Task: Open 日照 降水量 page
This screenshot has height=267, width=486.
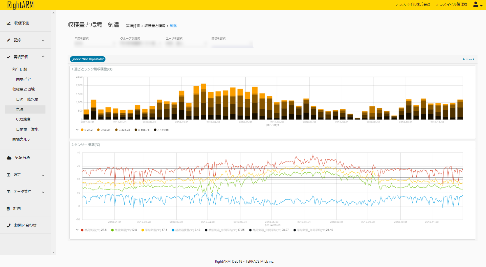Action: pos(27,100)
